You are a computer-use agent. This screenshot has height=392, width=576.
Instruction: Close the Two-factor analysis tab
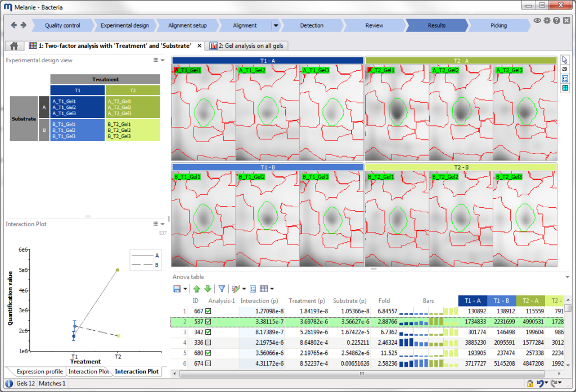click(199, 46)
